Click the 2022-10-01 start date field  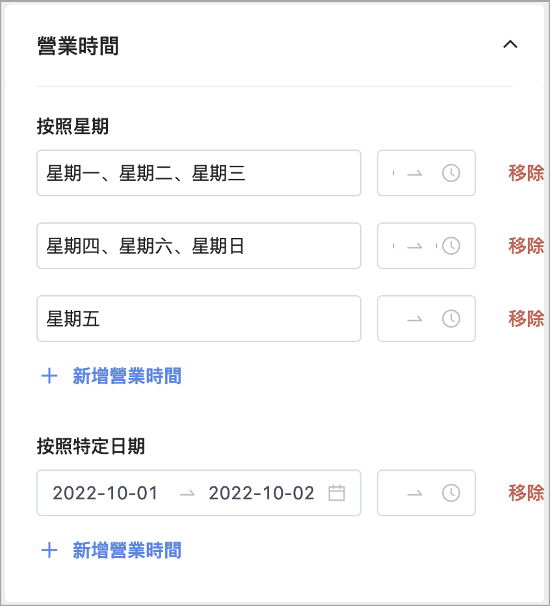tap(105, 493)
